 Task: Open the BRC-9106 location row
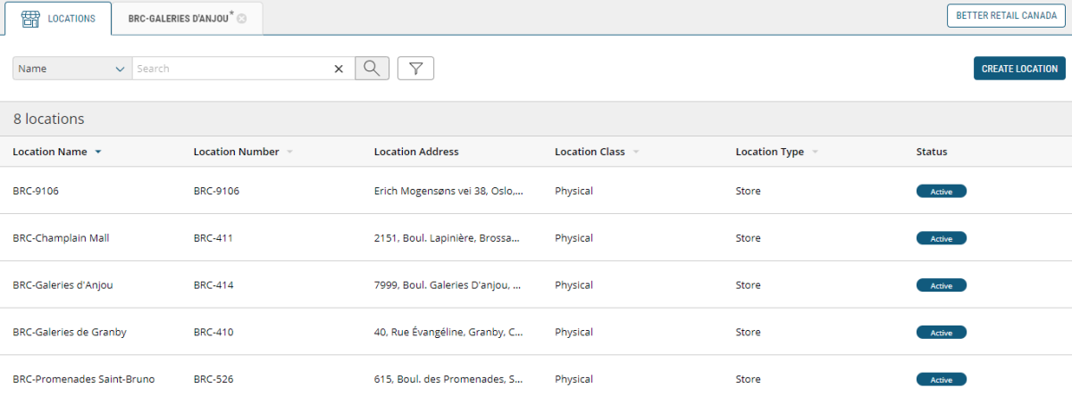point(36,191)
